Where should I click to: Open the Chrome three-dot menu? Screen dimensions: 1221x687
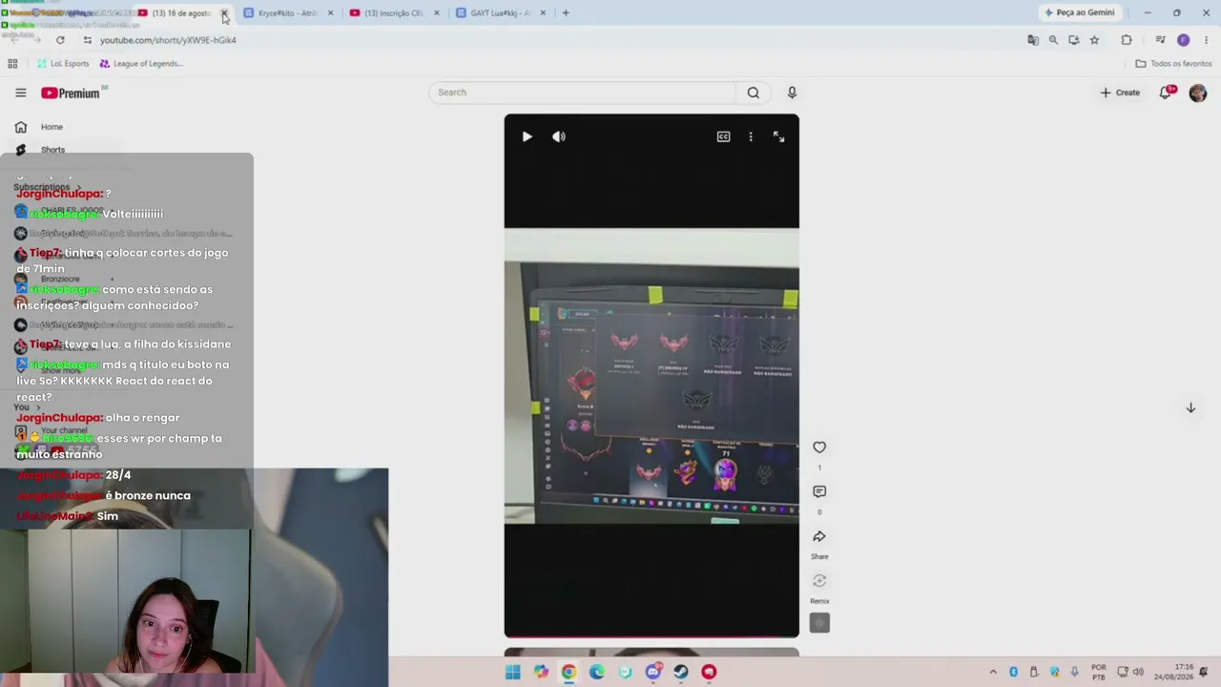tap(1207, 40)
